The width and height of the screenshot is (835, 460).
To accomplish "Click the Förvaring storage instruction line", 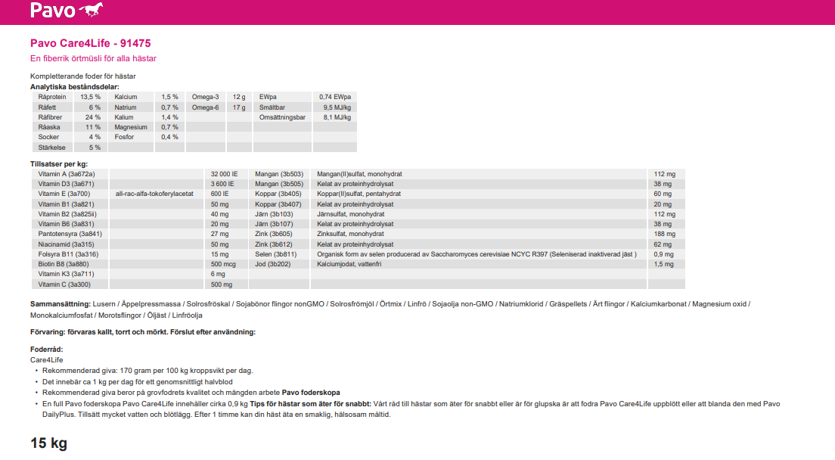I will click(143, 332).
